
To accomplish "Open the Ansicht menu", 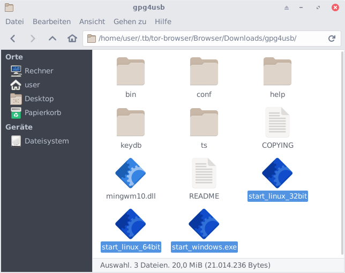I will click(x=92, y=21).
